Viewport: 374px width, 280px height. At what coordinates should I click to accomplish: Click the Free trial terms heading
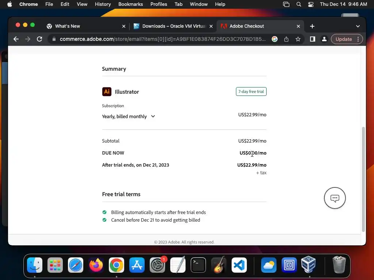121,194
